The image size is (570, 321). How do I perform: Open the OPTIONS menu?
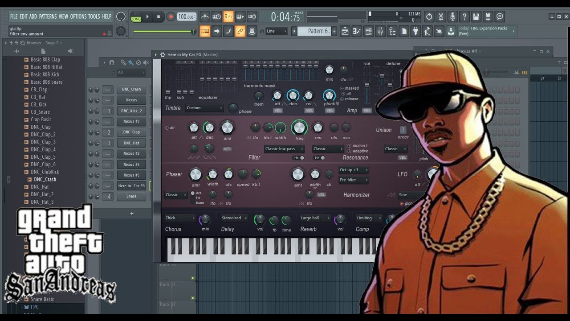click(x=78, y=16)
